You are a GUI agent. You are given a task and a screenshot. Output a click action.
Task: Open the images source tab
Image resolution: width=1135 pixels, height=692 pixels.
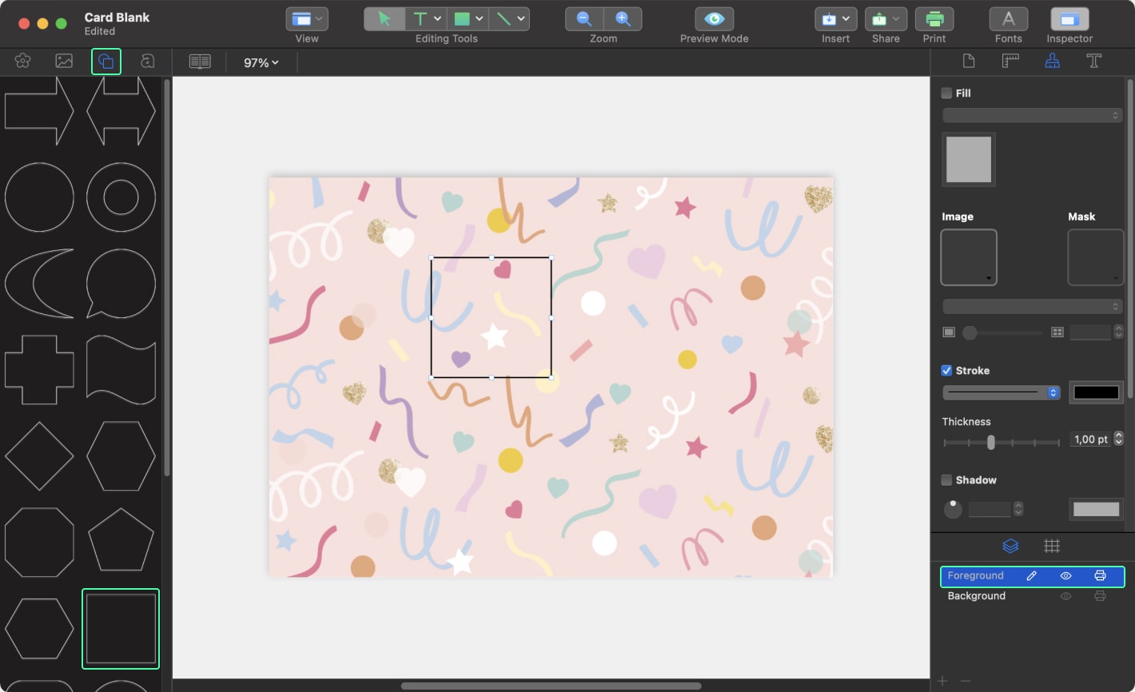(x=64, y=62)
